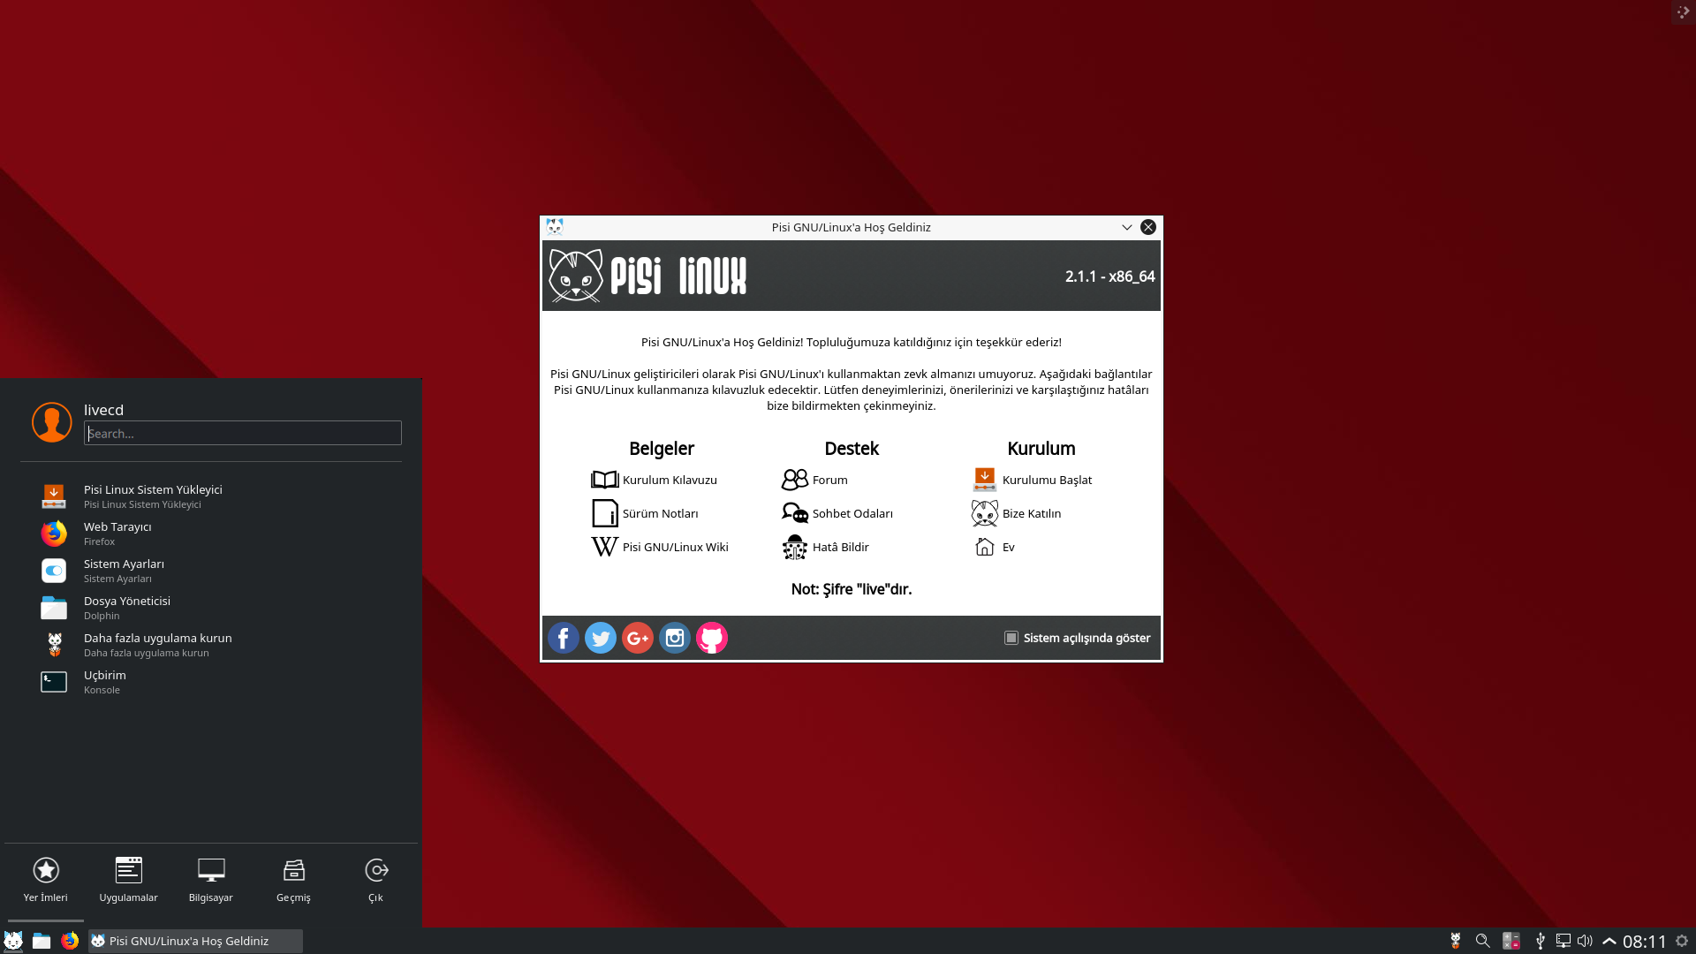The height and width of the screenshot is (954, 1696).
Task: Toggle Sistem açılışında göster checkbox
Action: 1011,638
